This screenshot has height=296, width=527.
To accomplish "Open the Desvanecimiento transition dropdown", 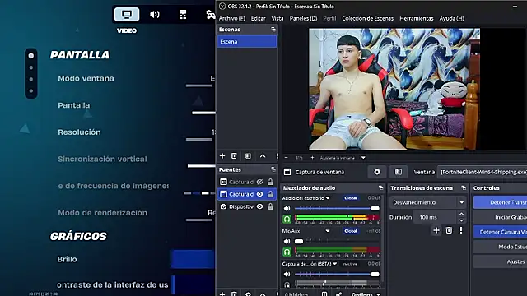I will coord(428,202).
